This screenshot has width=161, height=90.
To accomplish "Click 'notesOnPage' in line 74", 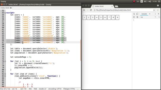I will pyautogui.click(x=20, y=57).
